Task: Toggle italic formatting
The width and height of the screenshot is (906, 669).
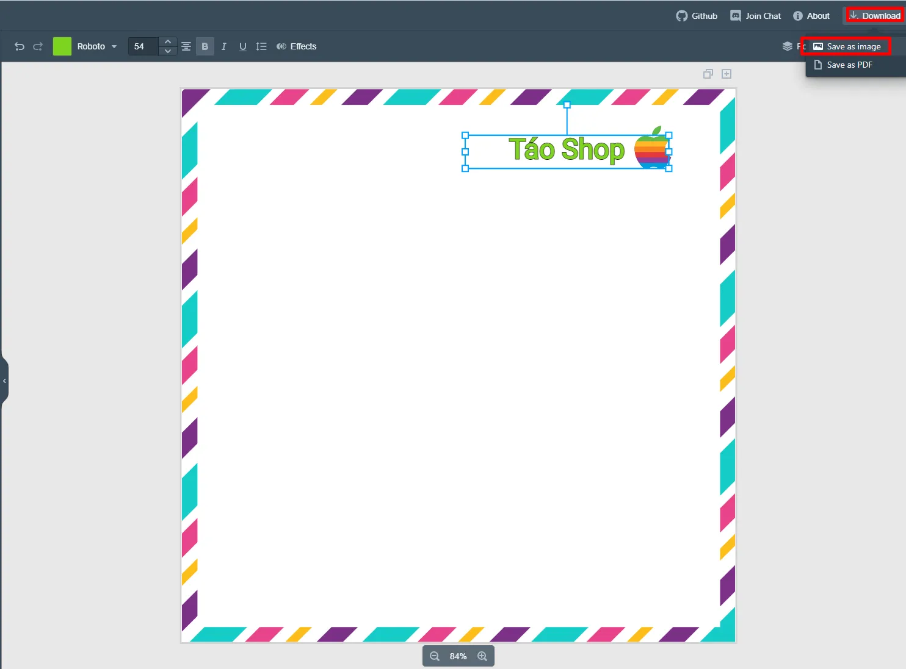Action: coord(224,46)
